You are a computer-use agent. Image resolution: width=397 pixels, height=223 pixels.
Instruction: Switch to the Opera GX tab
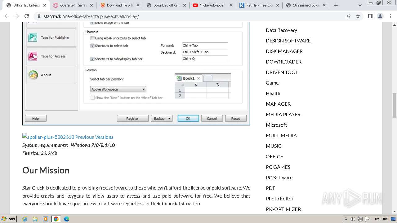[73, 5]
